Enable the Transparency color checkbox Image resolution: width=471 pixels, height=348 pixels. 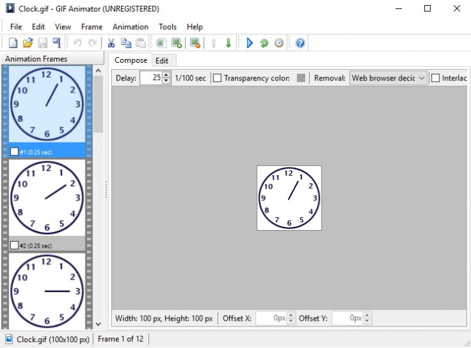coord(217,78)
